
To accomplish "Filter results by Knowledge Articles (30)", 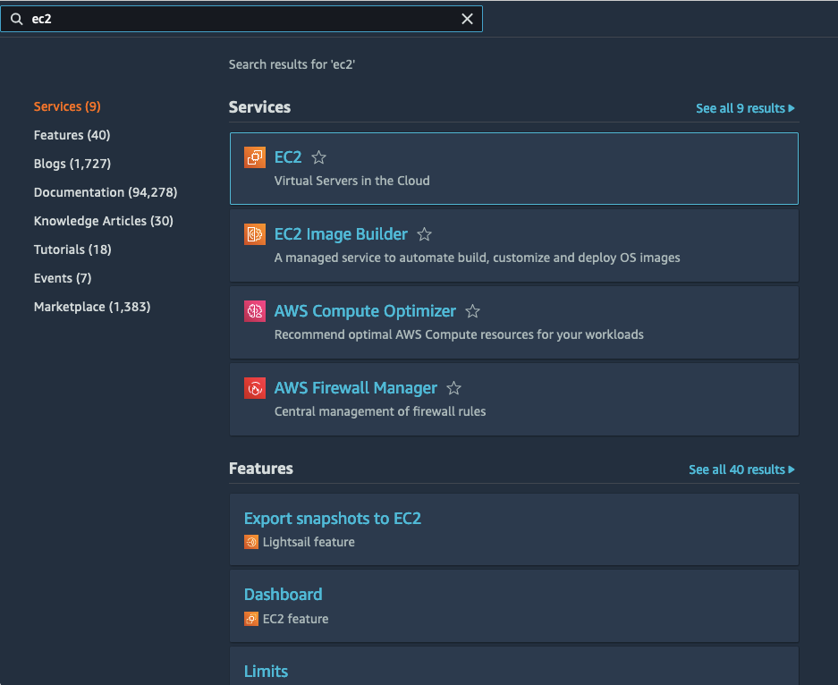I will tap(104, 221).
